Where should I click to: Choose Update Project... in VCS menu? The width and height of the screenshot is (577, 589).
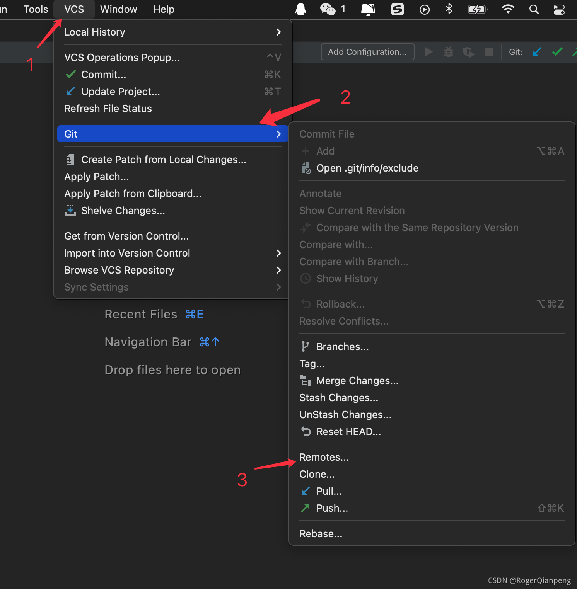pos(172,92)
